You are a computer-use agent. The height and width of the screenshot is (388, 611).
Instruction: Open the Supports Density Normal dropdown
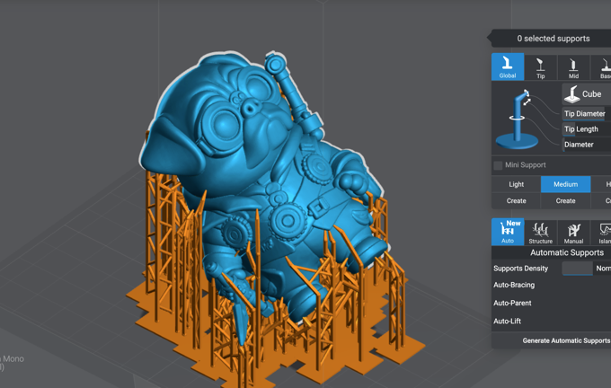[602, 269]
